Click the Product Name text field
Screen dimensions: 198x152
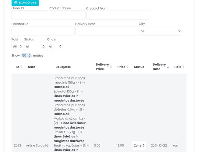click(67, 15)
